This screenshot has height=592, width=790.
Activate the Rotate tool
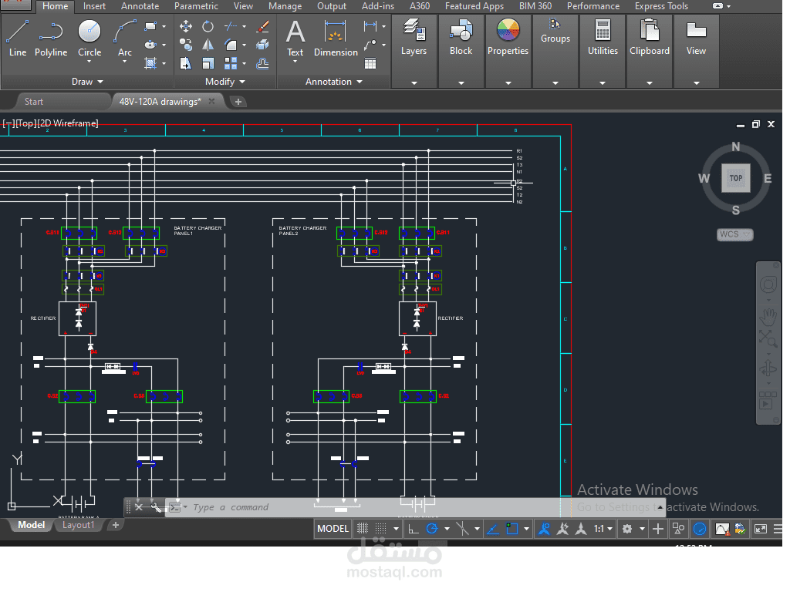(208, 26)
